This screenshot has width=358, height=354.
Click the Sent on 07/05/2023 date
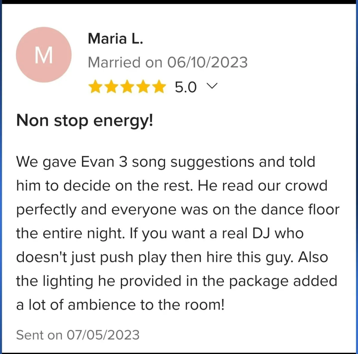point(78,335)
